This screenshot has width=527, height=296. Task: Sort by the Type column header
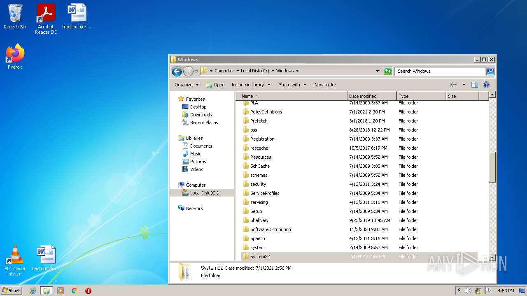(x=421, y=96)
